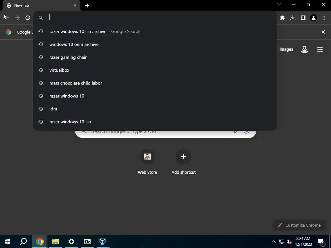
Task: Open the profile avatar icon
Action: click(x=314, y=18)
